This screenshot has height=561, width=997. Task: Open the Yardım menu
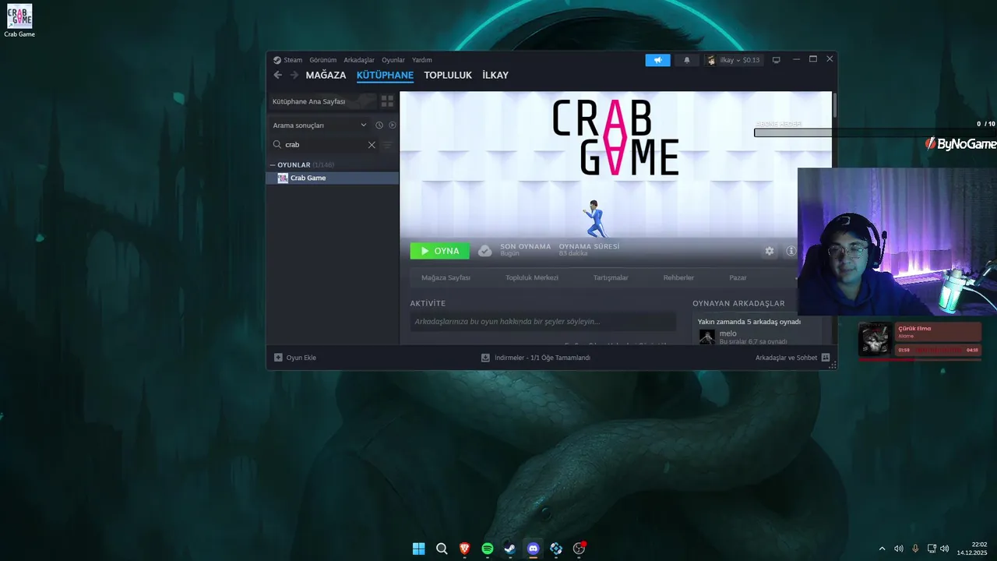click(x=422, y=60)
